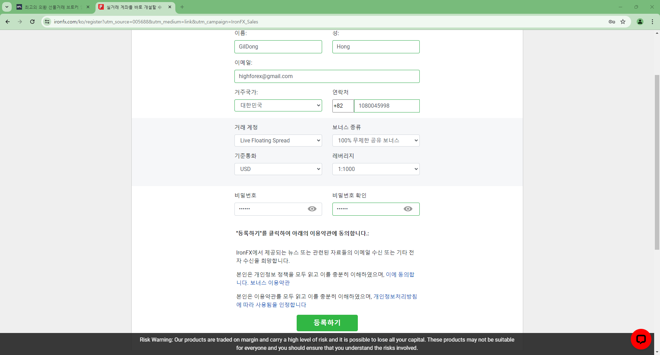The height and width of the screenshot is (355, 660).
Task: Navigate back using the browser back arrow
Action: [x=8, y=21]
